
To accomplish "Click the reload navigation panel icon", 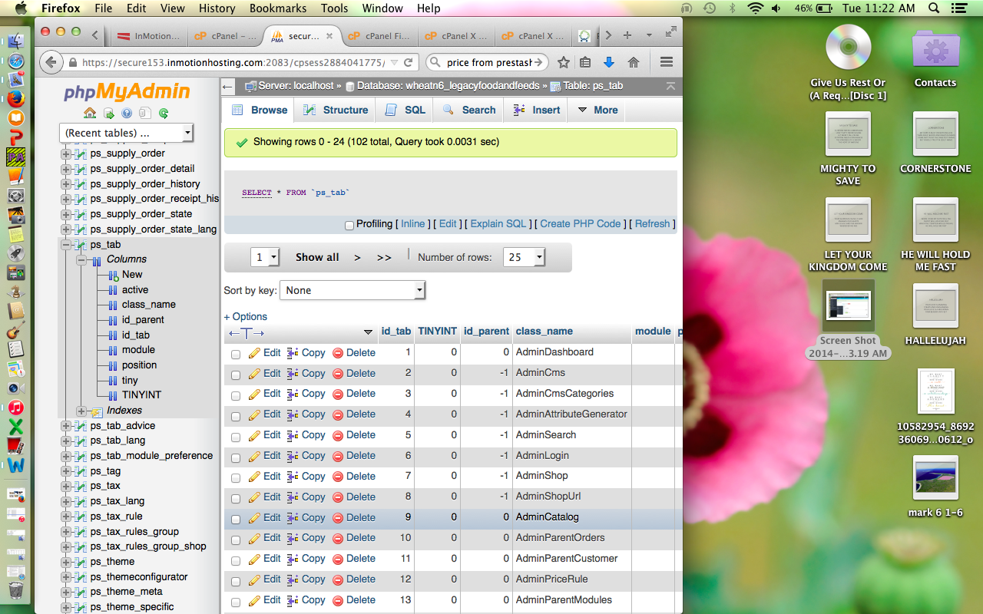I will tap(164, 114).
